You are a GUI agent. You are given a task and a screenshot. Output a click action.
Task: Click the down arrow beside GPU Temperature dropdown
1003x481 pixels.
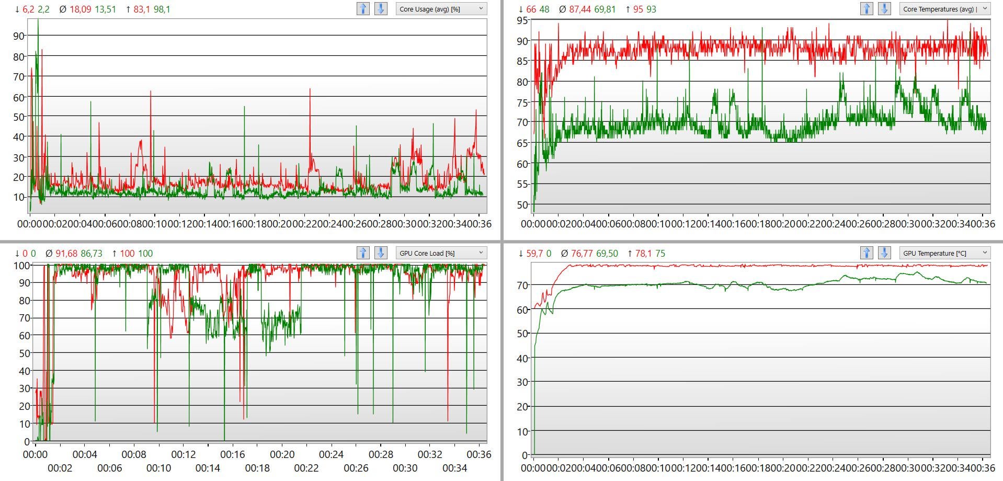coord(884,253)
